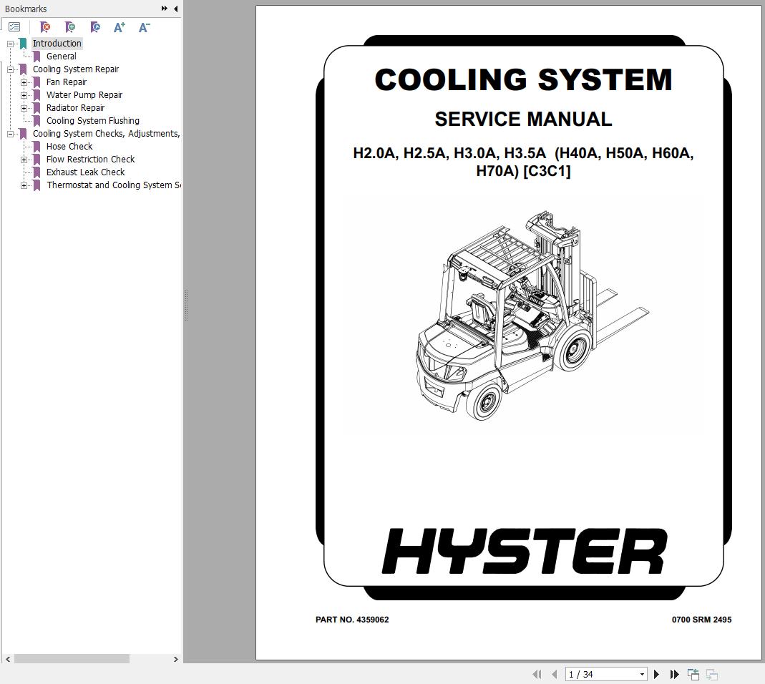Click the forklift illustration on the cover page
Screen dimensions: 765x684
(532, 316)
